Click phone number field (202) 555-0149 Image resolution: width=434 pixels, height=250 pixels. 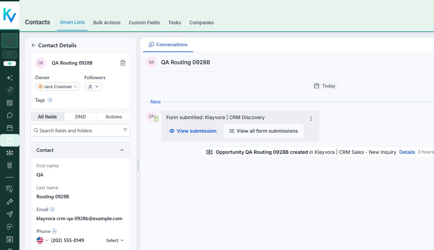[67, 240]
